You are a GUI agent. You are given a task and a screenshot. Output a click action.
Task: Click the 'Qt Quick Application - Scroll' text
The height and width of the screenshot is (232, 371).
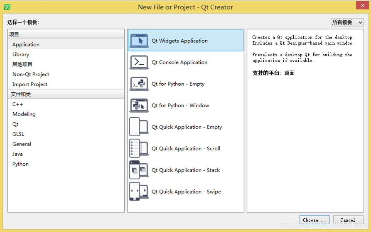pyautogui.click(x=186, y=148)
